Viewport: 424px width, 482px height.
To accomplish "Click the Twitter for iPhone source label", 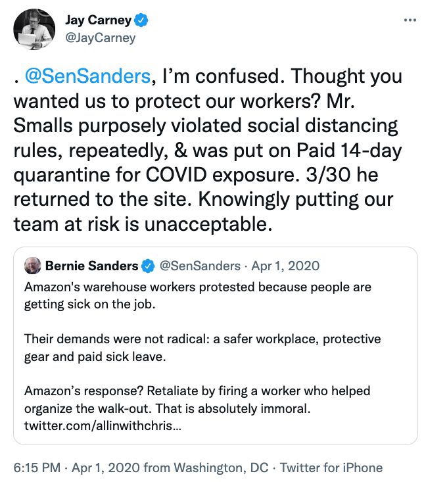I will [x=331, y=468].
